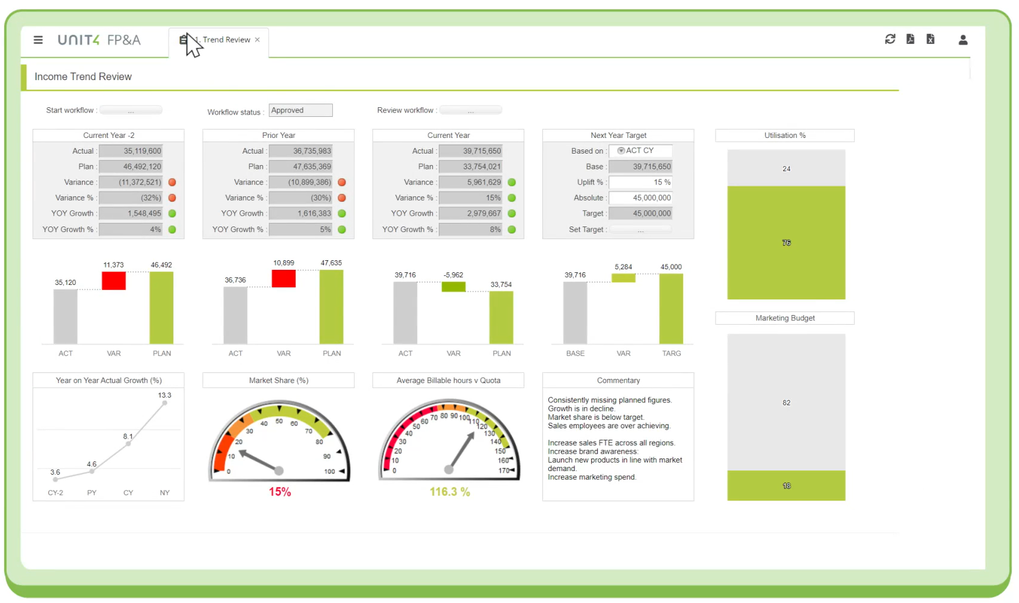The width and height of the screenshot is (1019, 603).
Task: Click the Billable hours gauge needle
Action: [460, 452]
